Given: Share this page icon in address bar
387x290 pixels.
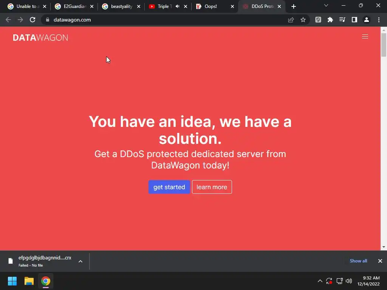Looking at the screenshot, I should point(291,20).
